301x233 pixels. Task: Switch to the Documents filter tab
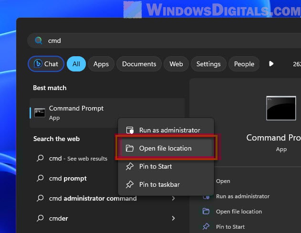click(x=139, y=64)
